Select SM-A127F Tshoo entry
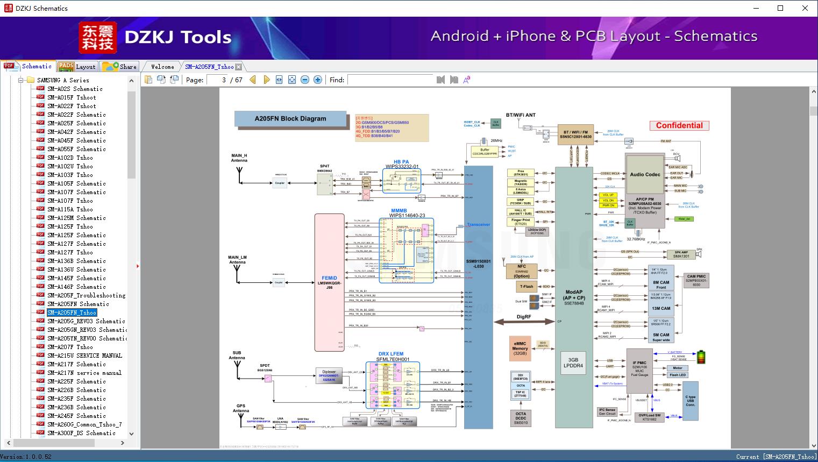The image size is (818, 462). point(70,252)
